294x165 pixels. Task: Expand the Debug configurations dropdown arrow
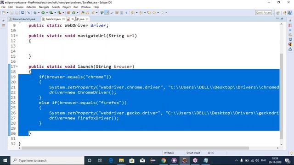39,13
